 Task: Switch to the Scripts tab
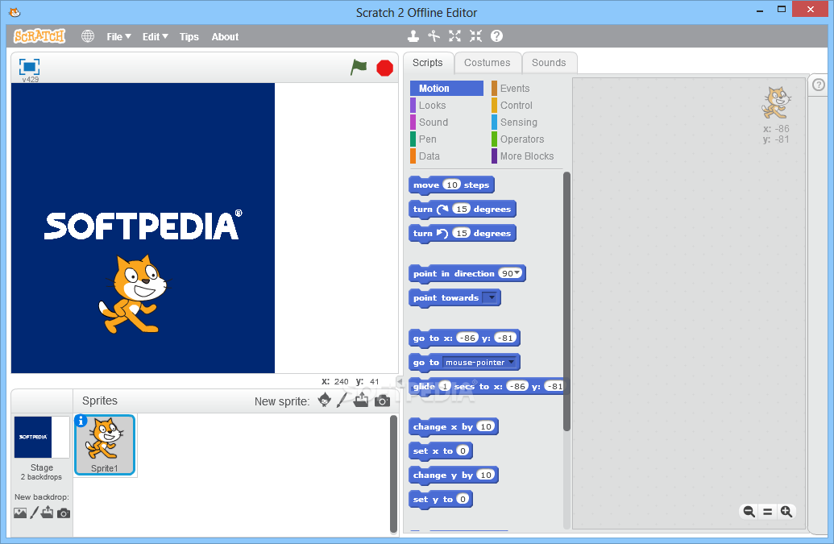428,63
